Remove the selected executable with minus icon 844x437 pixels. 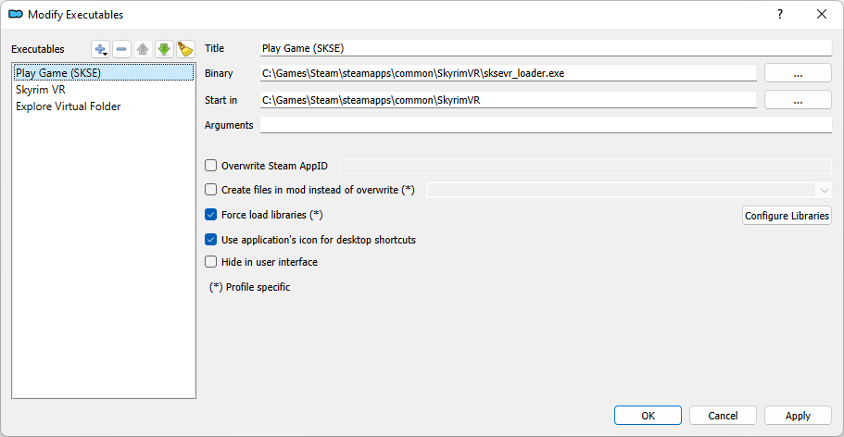[121, 49]
